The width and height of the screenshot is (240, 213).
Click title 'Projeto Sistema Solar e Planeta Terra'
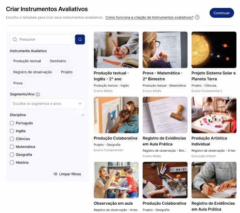tap(214, 76)
